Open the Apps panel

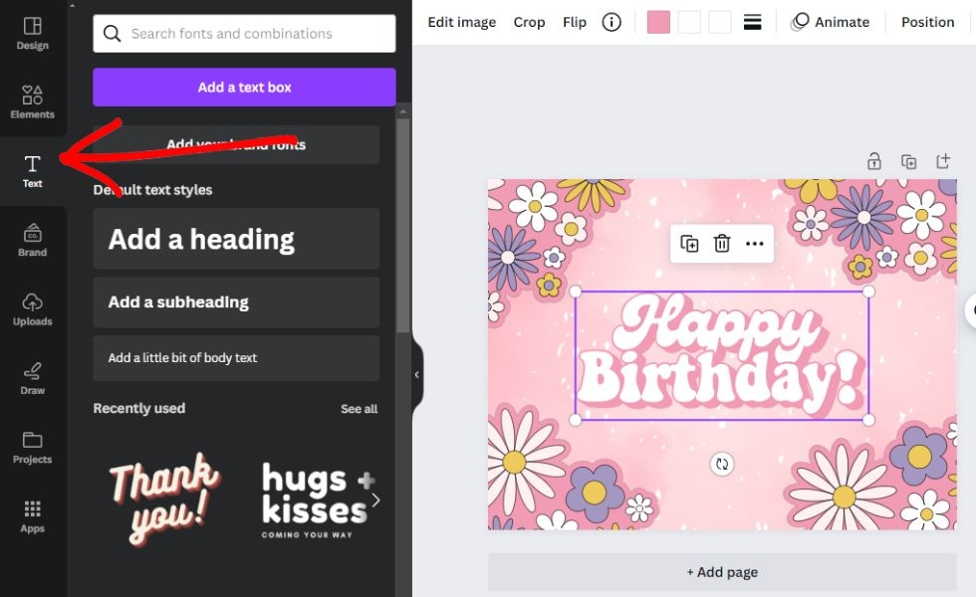32,514
